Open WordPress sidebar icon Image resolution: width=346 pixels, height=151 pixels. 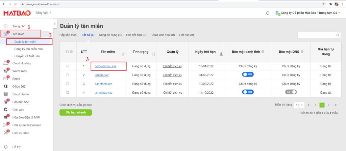coord(6,71)
